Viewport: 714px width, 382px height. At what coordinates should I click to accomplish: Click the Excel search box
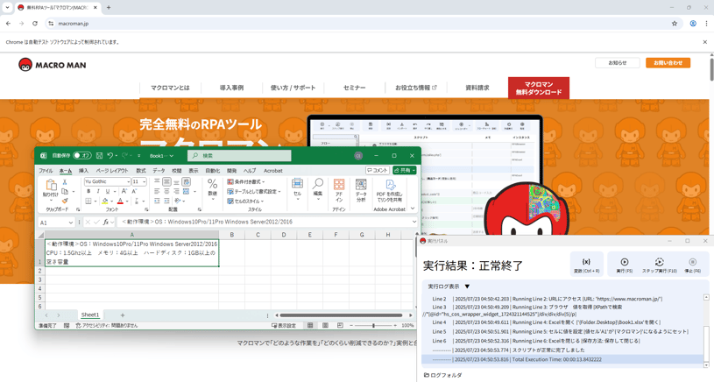point(239,156)
